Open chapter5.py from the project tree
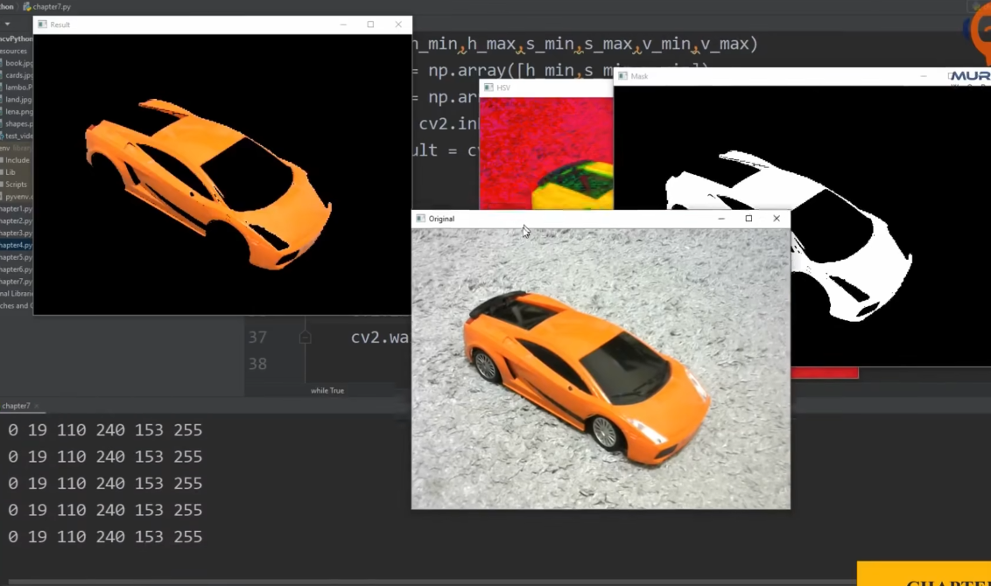The width and height of the screenshot is (991, 586). click(x=17, y=257)
